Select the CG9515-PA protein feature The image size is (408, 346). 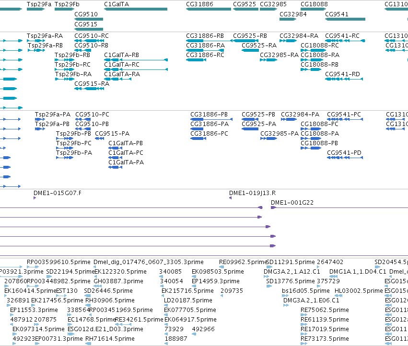coord(100,138)
